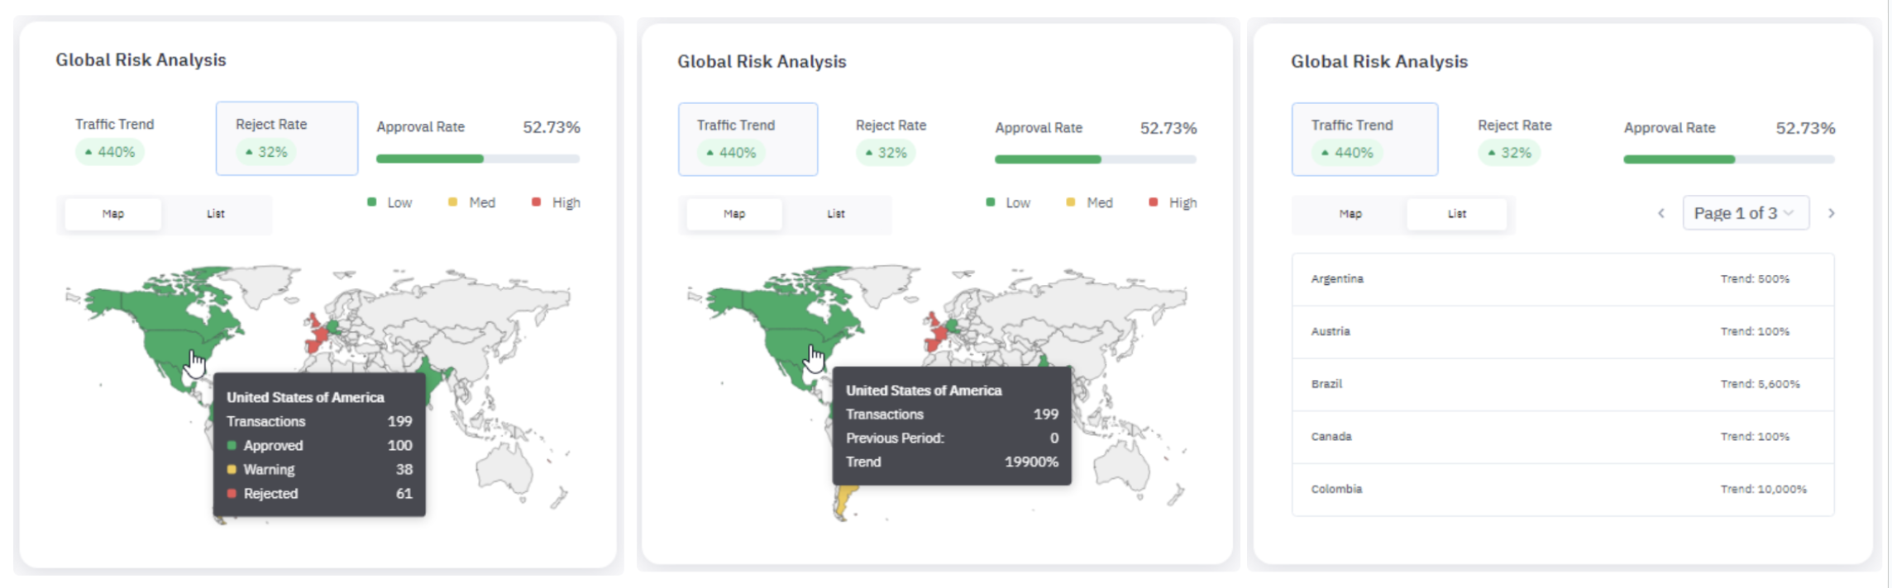Click Approval Rate progress bar in right panel
Image resolution: width=1892 pixels, height=588 pixels.
[1728, 159]
